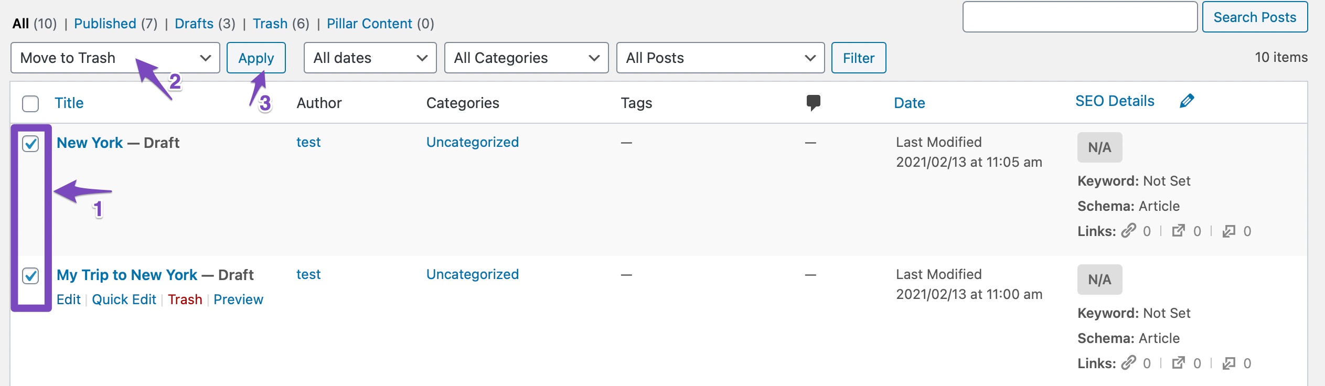
Task: Uncheck the My Trip to New York checkbox
Action: click(30, 275)
